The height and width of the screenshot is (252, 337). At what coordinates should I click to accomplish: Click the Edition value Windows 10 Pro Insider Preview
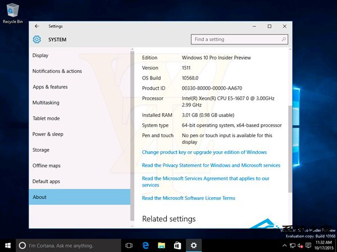click(216, 58)
